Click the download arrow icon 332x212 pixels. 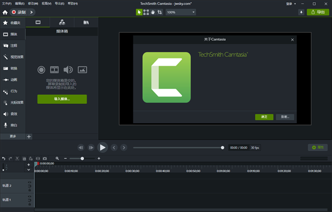pyautogui.click(x=302, y=12)
